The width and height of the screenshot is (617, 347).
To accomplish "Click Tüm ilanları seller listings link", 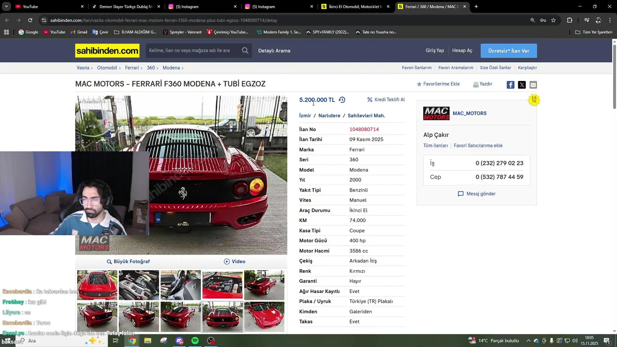I will pos(436,146).
